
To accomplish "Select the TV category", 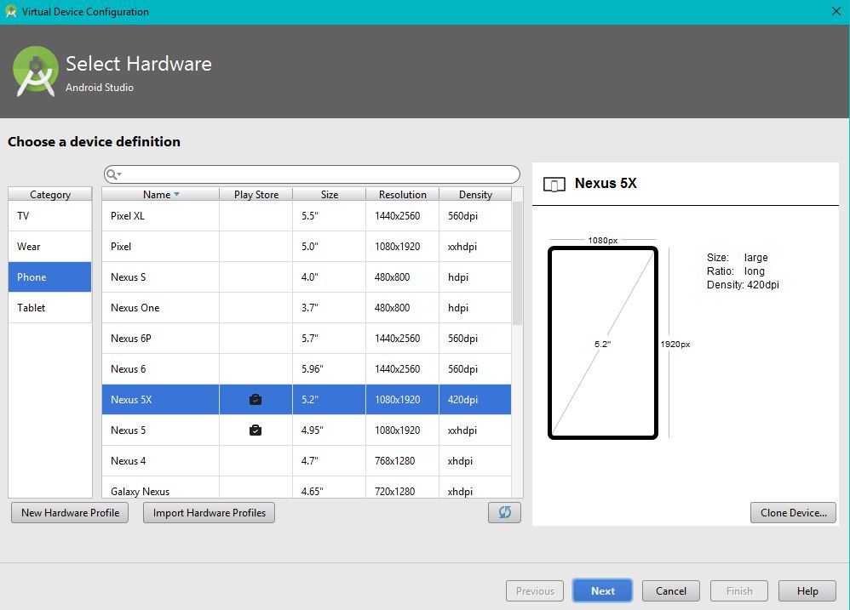I will (x=50, y=216).
